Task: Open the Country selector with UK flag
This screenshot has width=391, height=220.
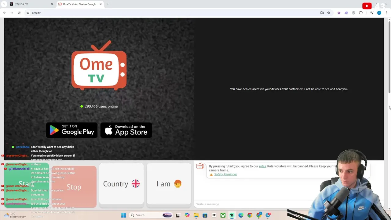Action: (x=121, y=184)
